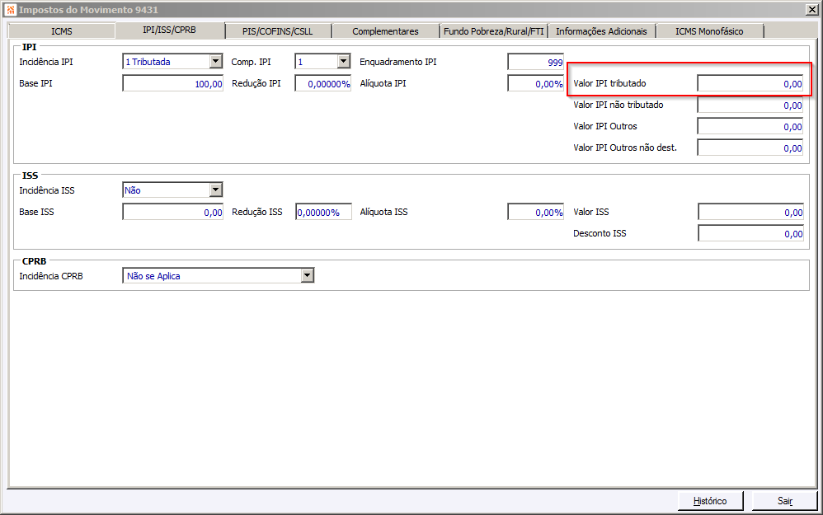Expand the Incidência ISS dropdown arrow
This screenshot has height=515, width=823.
pos(216,190)
